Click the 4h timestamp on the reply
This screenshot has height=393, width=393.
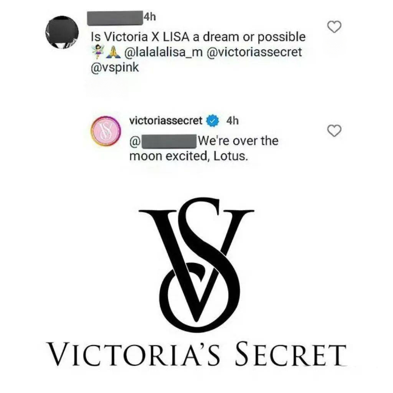pos(232,121)
